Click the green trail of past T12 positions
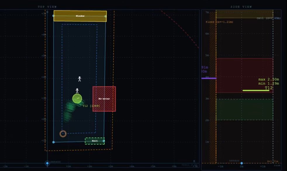The width and height of the screenshot is (287, 171). coord(70,110)
